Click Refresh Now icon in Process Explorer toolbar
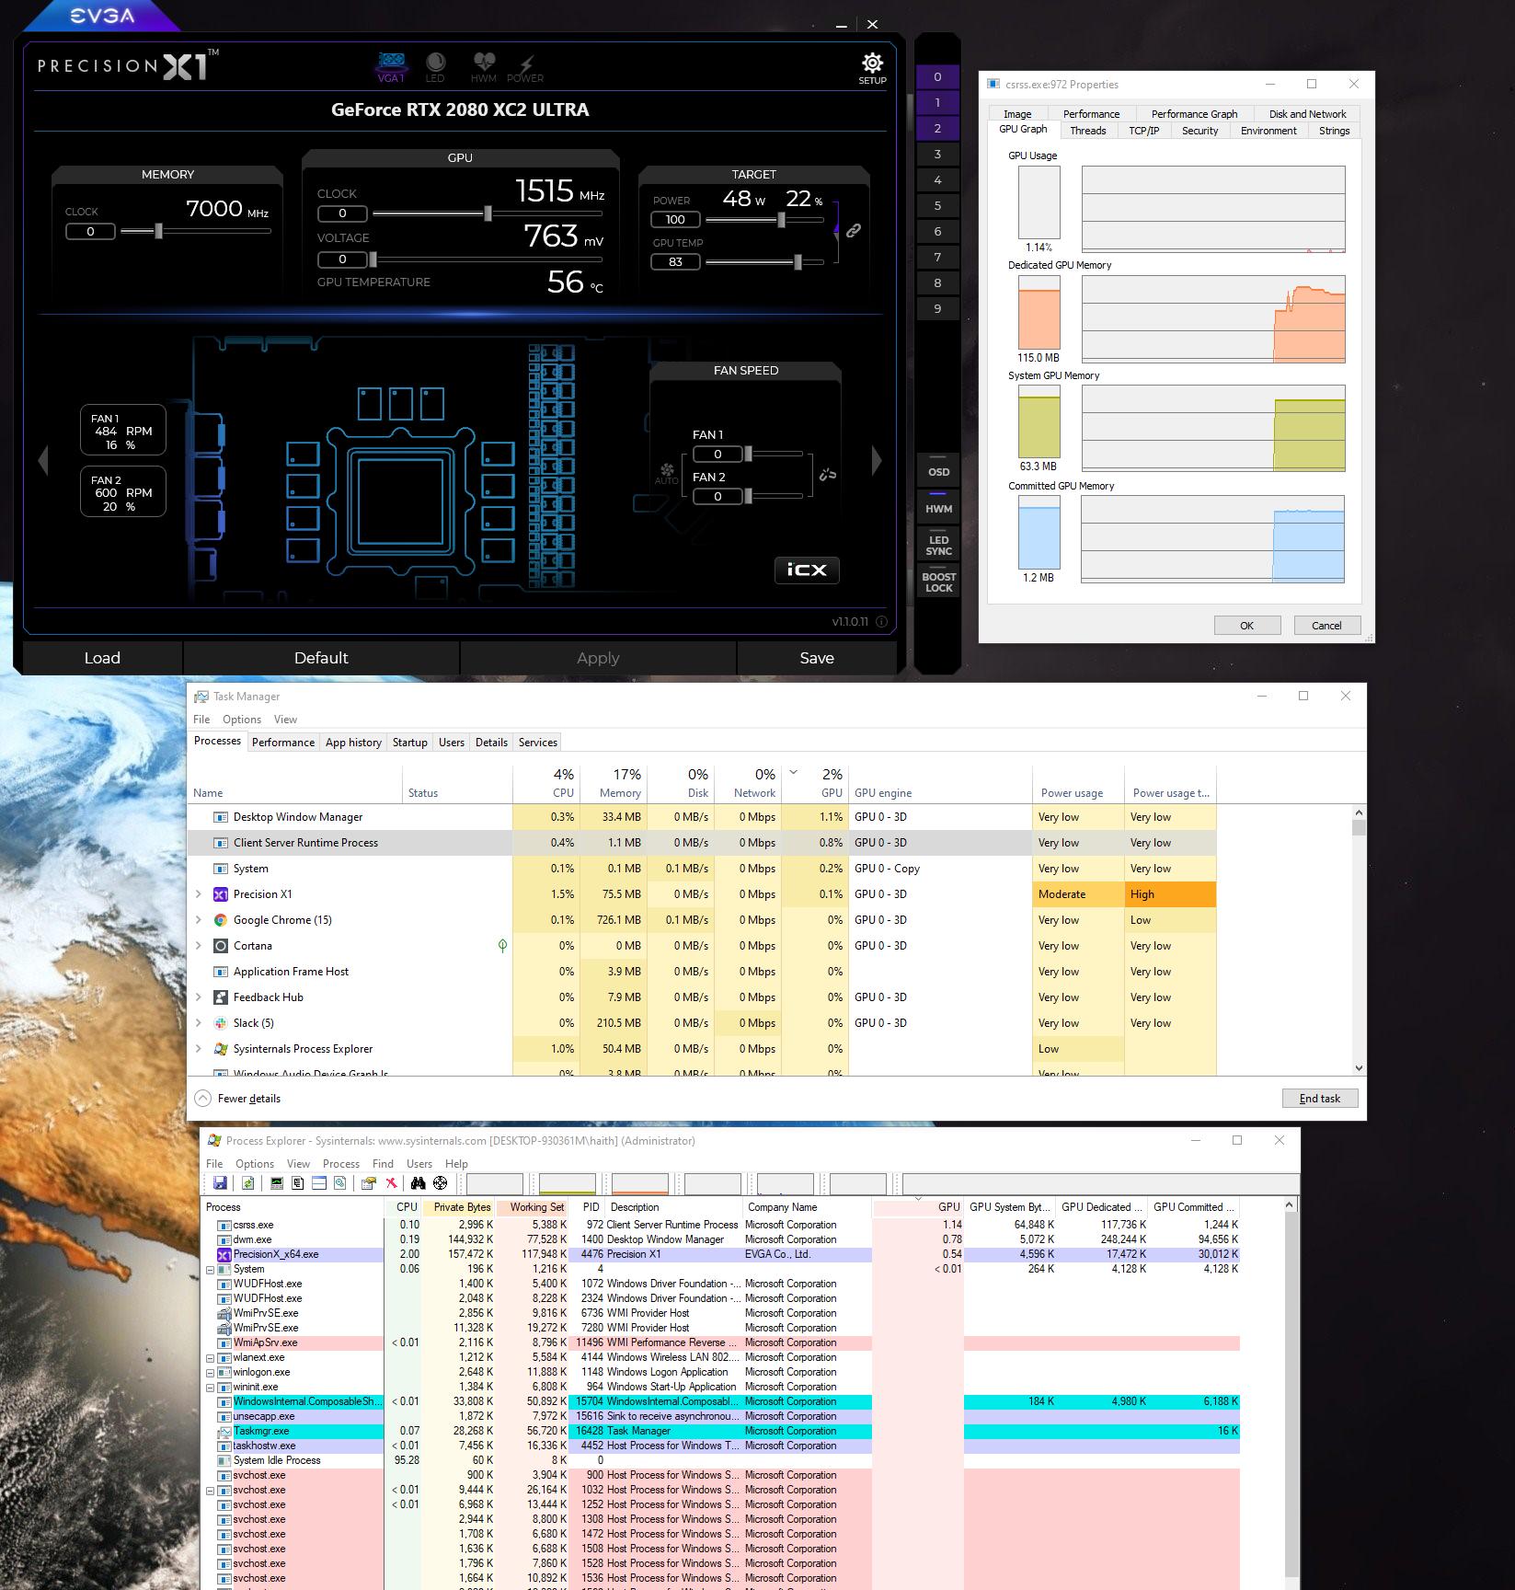The image size is (1515, 1590). (248, 1183)
